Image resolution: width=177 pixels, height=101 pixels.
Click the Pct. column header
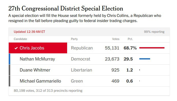pyautogui.click(x=130, y=39)
